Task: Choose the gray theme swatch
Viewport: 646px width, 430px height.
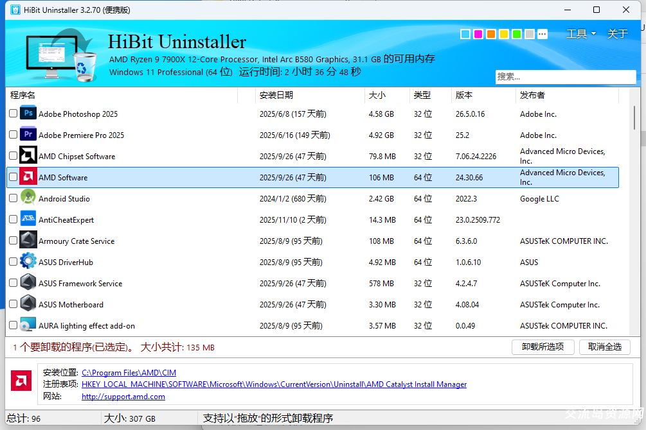Action: pos(530,34)
